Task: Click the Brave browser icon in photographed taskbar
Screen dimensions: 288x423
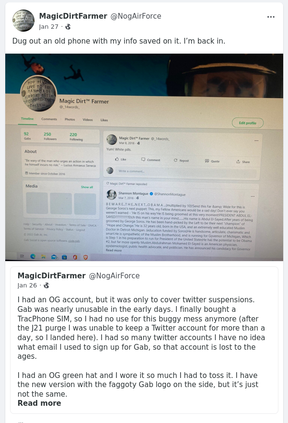Action: click(x=86, y=257)
